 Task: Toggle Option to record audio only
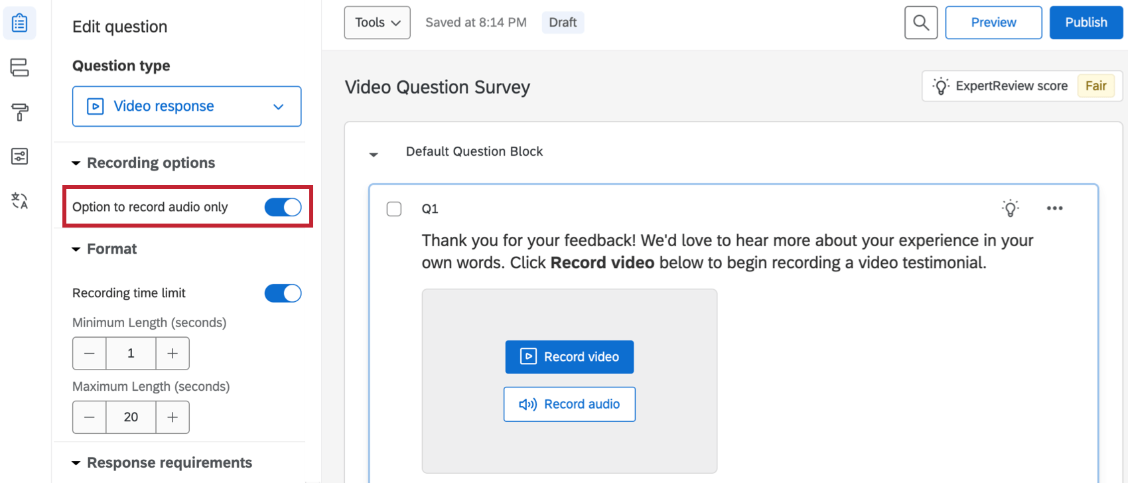click(x=283, y=207)
